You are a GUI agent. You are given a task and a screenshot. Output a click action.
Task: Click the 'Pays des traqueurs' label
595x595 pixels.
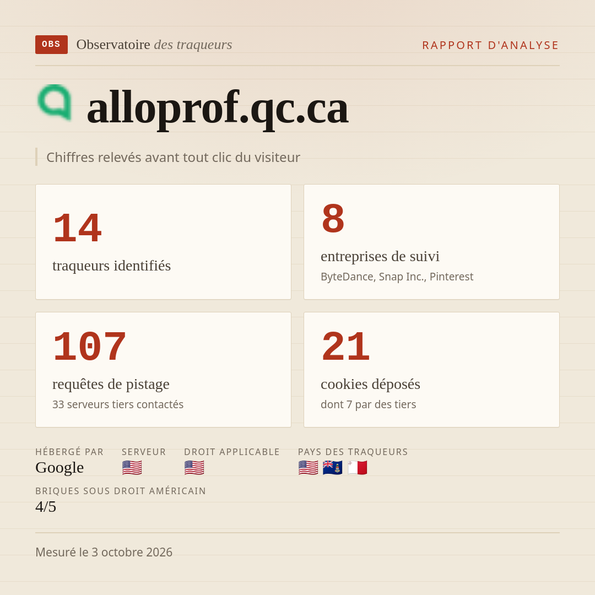tap(353, 452)
